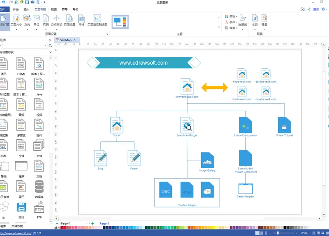Select the Image Gallery node on canvas
The height and width of the screenshot is (236, 329).
pos(207,162)
